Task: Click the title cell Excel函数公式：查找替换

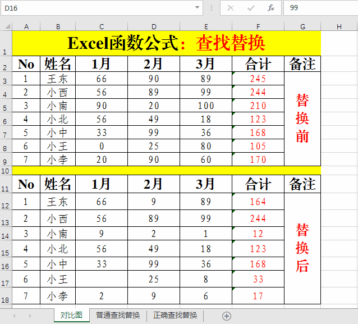Action: 167,43
